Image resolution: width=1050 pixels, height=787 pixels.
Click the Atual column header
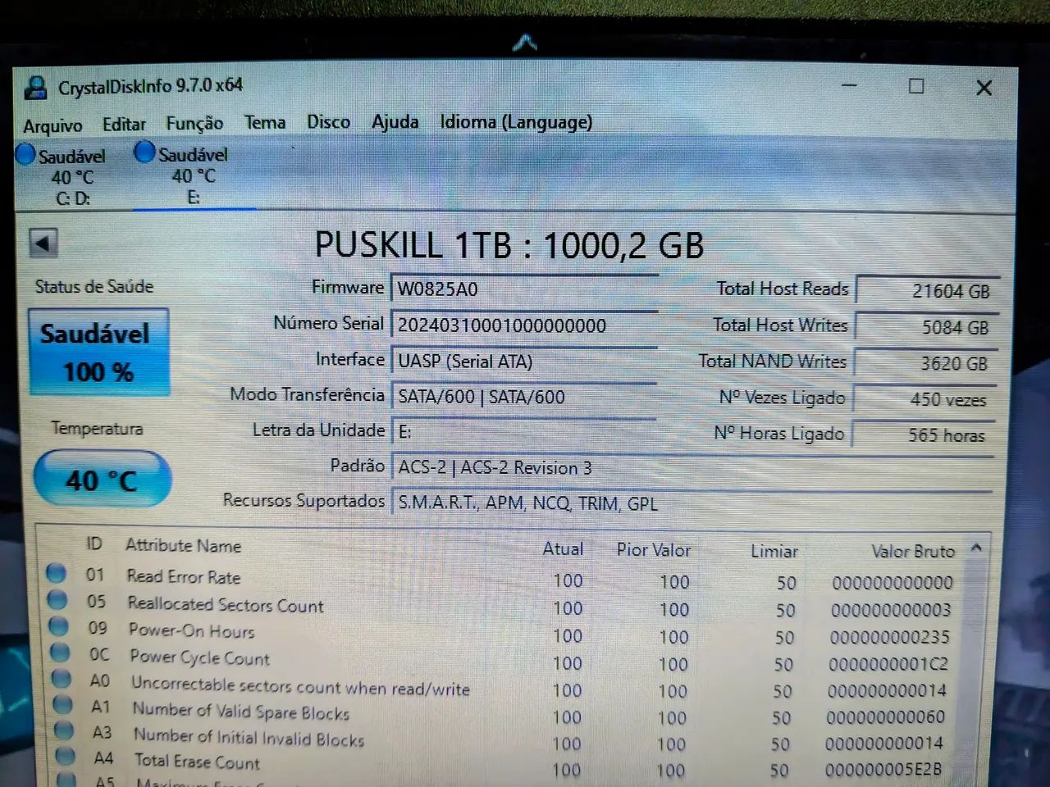(x=563, y=549)
